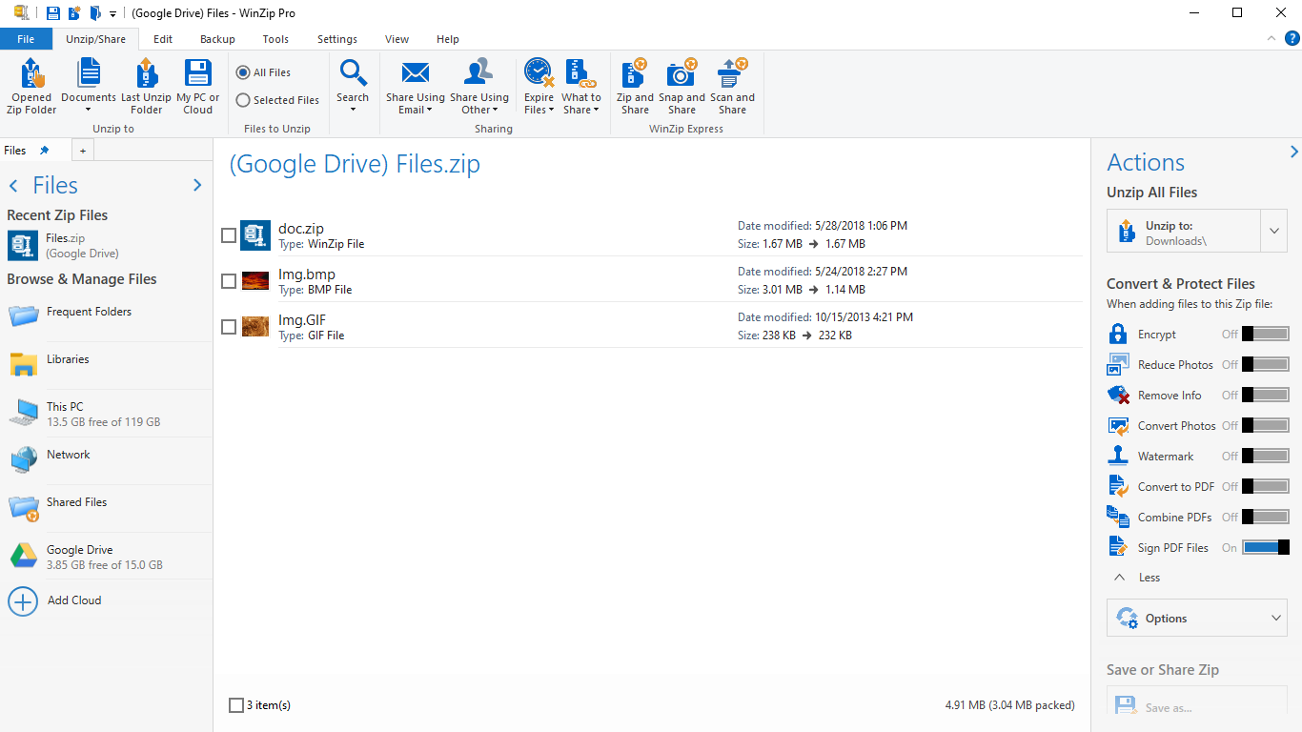This screenshot has height=732, width=1302.
Task: Collapse the Actions pane with the chevron
Action: click(1293, 152)
